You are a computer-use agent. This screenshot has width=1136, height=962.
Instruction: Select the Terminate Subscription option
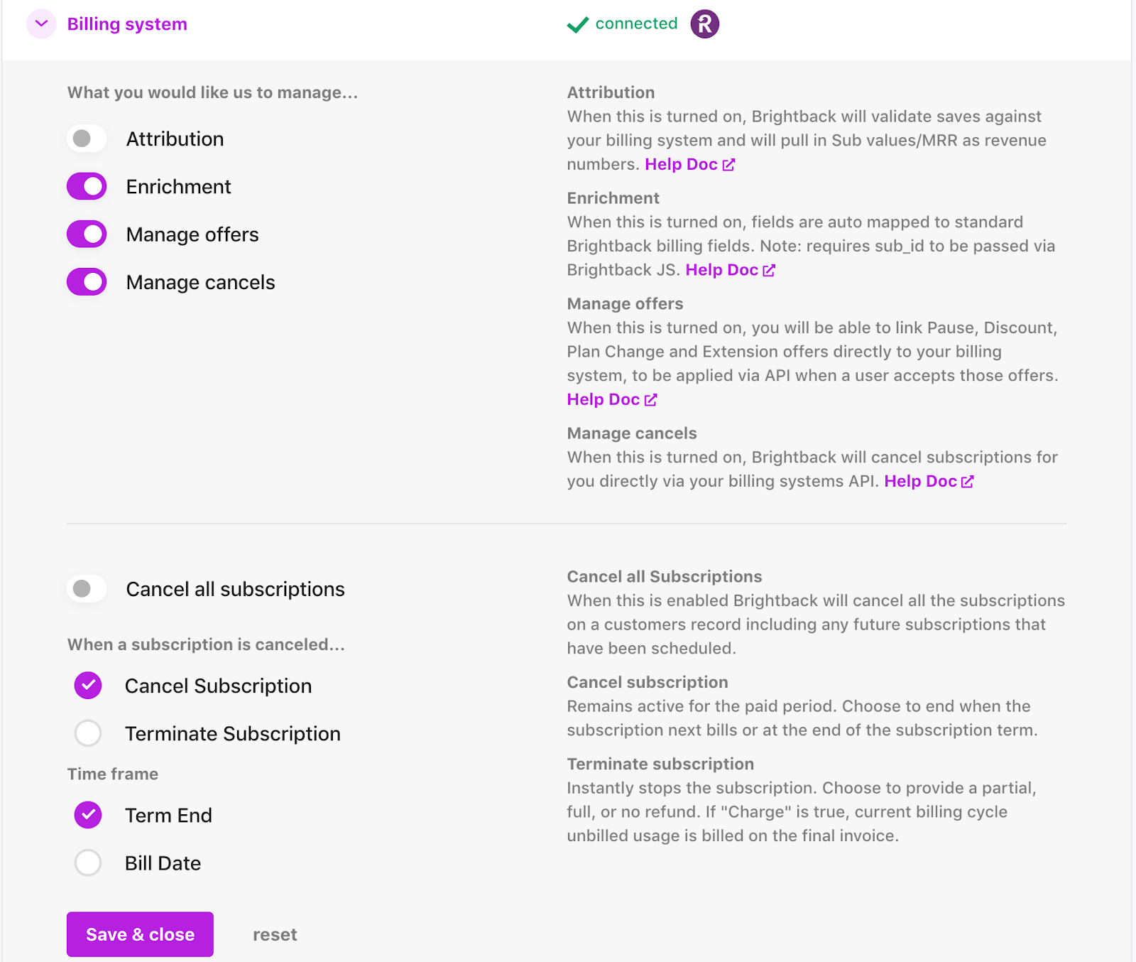click(x=87, y=733)
